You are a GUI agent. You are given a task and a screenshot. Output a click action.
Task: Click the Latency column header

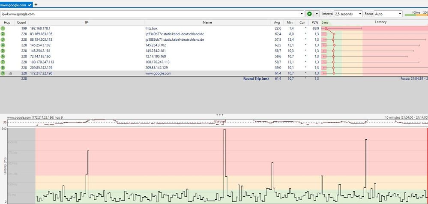pyautogui.click(x=380, y=22)
